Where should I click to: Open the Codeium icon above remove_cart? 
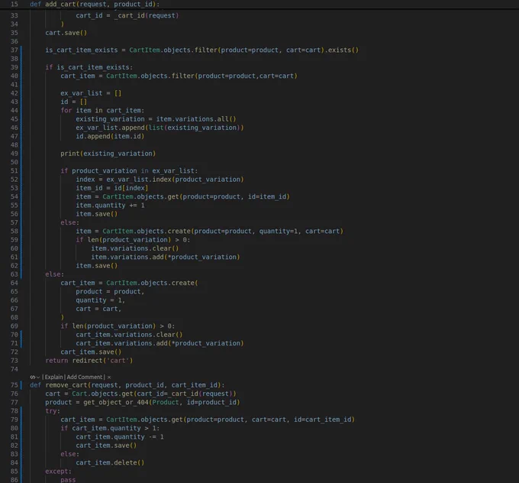(32, 377)
